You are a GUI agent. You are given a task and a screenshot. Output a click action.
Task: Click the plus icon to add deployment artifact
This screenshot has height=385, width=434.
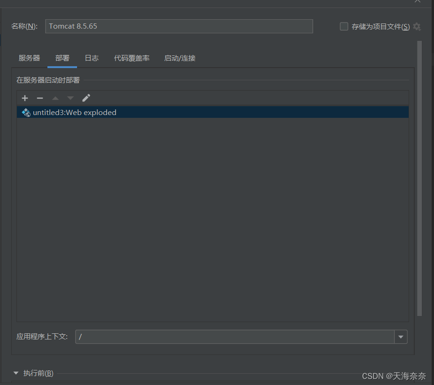[25, 98]
